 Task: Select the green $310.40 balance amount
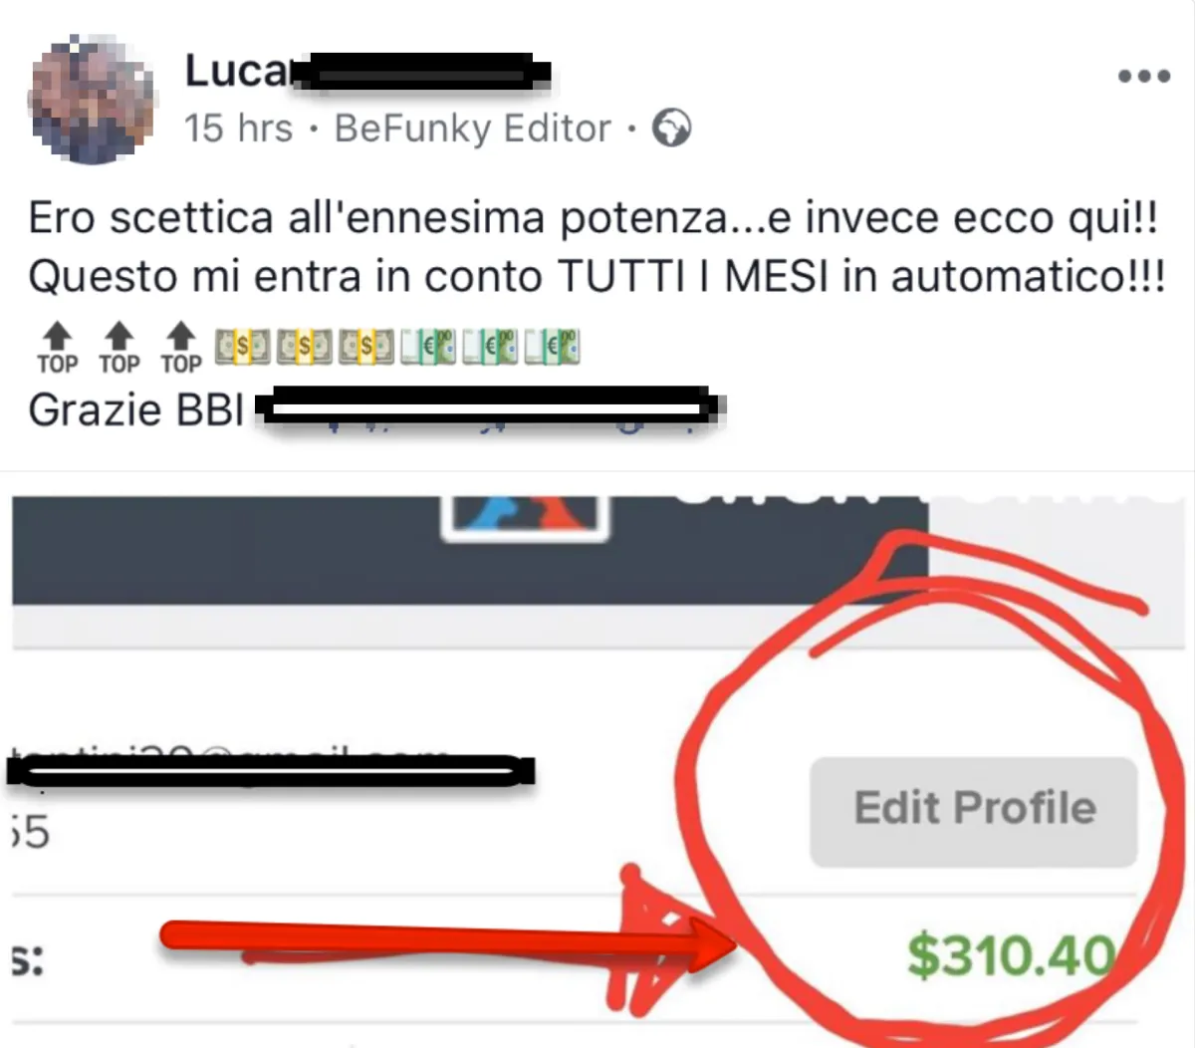click(1010, 956)
